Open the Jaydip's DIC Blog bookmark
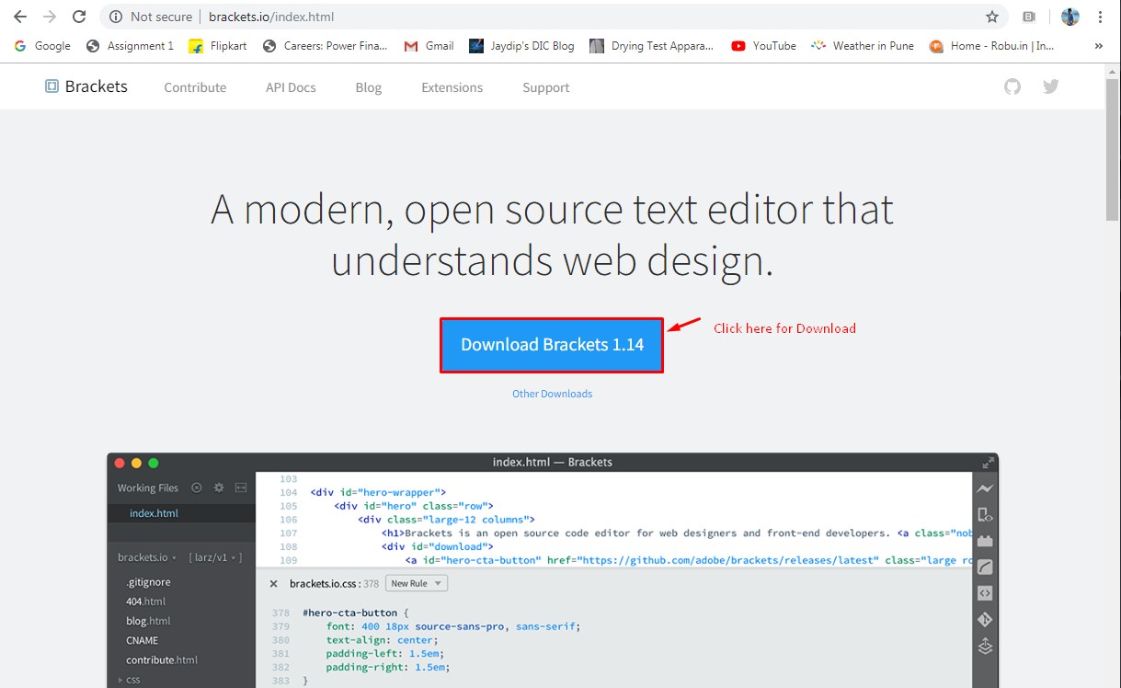The image size is (1121, 688). pyautogui.click(x=521, y=45)
